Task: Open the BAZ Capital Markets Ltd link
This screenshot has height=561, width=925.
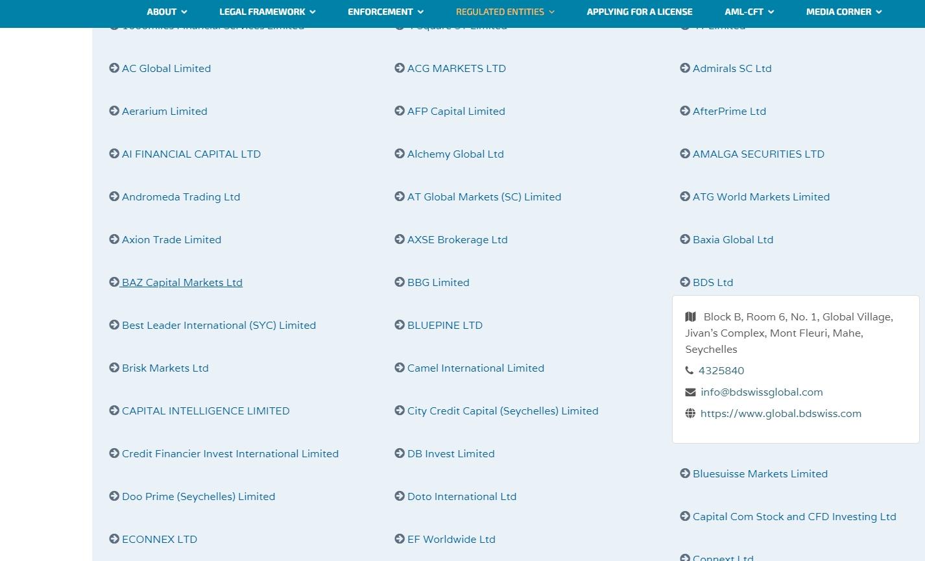Action: pyautogui.click(x=182, y=282)
